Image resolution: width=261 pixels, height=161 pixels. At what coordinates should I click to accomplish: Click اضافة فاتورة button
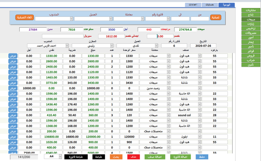[x=180, y=157]
